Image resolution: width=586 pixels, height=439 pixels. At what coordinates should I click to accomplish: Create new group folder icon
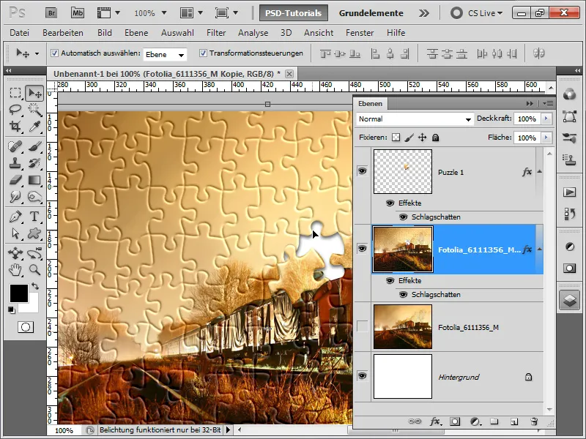(494, 421)
